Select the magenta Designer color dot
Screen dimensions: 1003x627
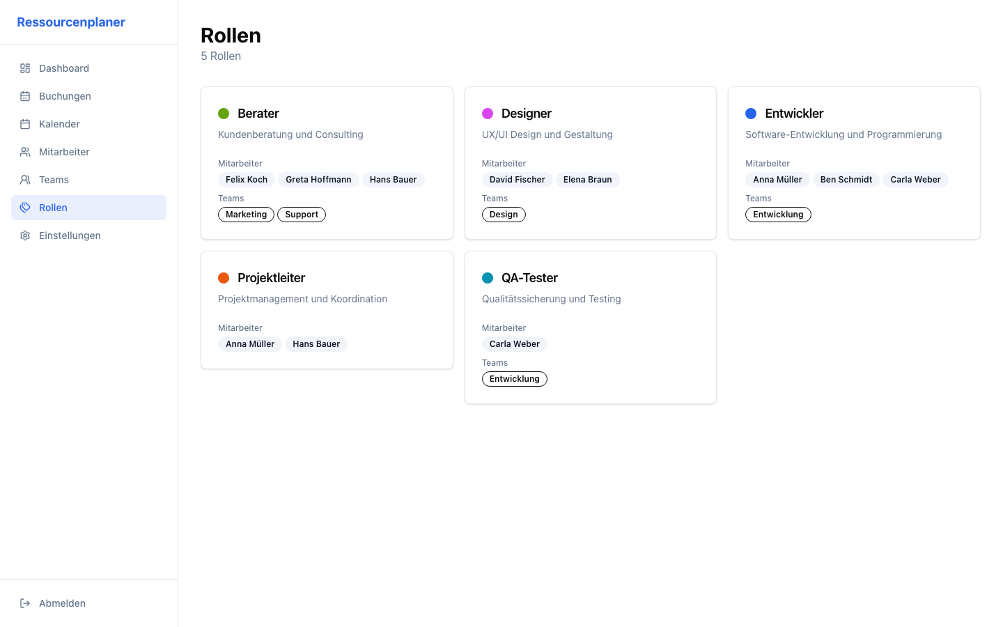pos(488,114)
